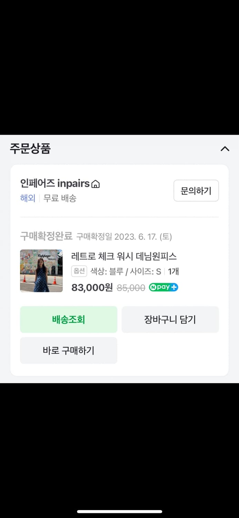This screenshot has height=518, width=239.
Task: Click the 배송조회 delivery tracking button
Action: (68, 319)
